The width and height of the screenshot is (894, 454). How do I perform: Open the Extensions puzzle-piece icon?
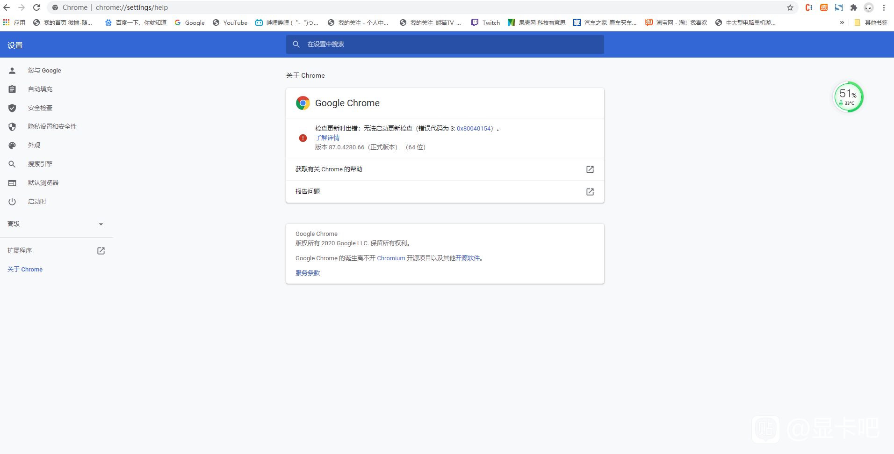click(x=854, y=7)
